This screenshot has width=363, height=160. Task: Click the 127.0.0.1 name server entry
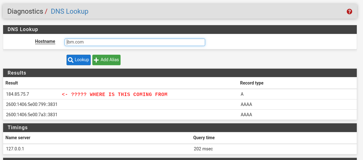click(x=15, y=149)
